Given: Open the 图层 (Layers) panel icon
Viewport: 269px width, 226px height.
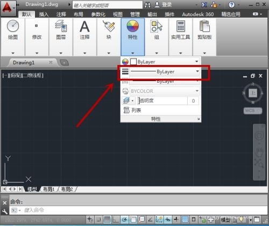Looking at the screenshot, I should coord(61,26).
